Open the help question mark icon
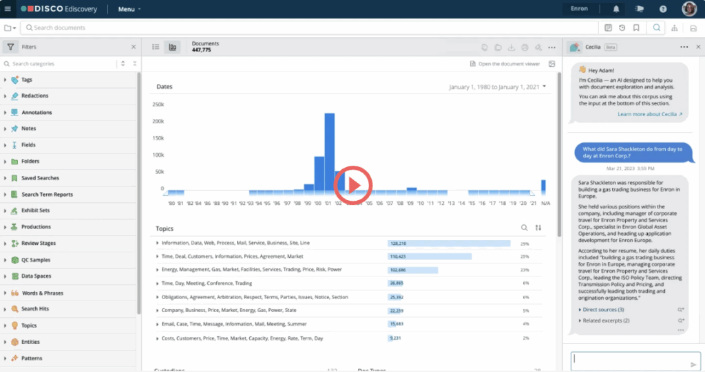This screenshot has height=372, width=705. pos(662,9)
